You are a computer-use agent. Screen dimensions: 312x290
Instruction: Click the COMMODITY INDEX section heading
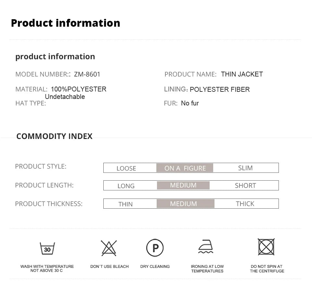[x=54, y=136]
